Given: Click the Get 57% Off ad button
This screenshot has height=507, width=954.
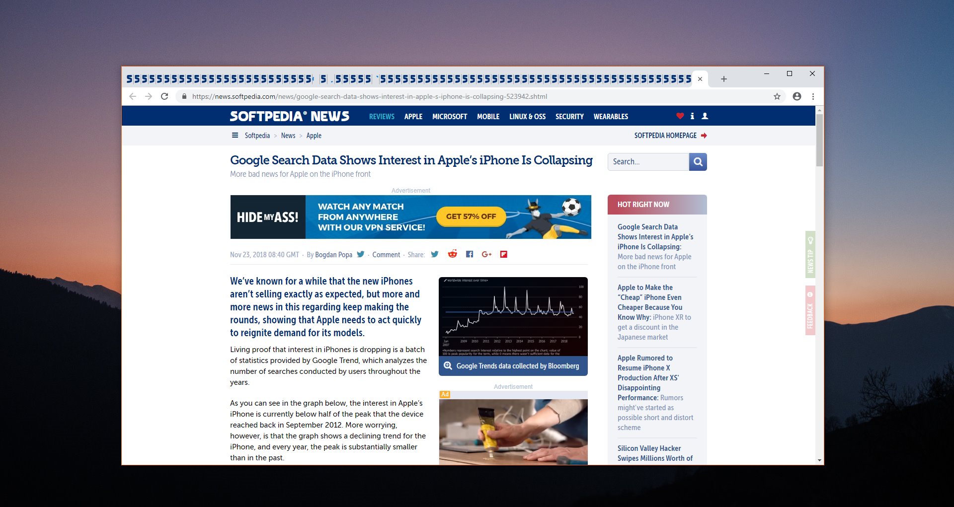Looking at the screenshot, I should 471,217.
